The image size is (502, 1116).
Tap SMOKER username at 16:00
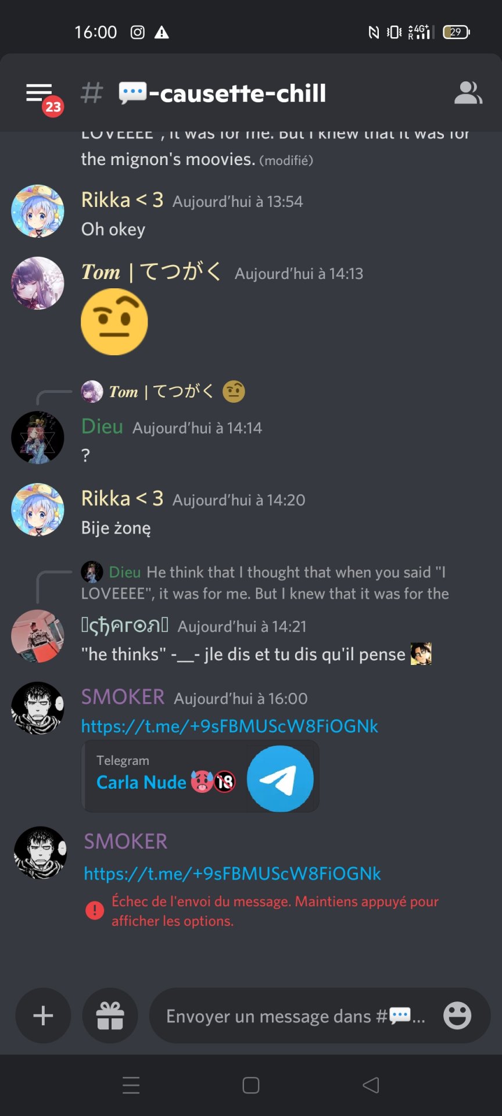click(x=123, y=697)
